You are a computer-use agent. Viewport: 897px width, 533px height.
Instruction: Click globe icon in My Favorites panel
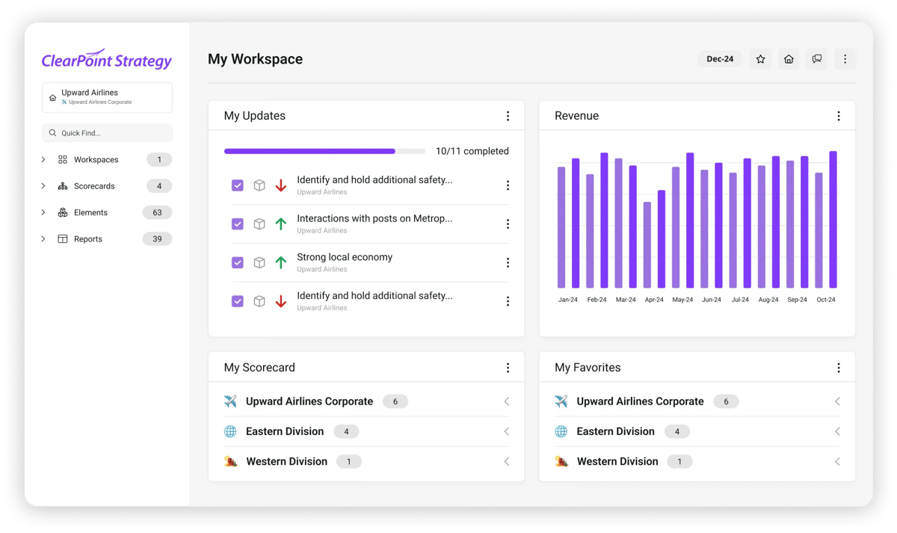[561, 431]
